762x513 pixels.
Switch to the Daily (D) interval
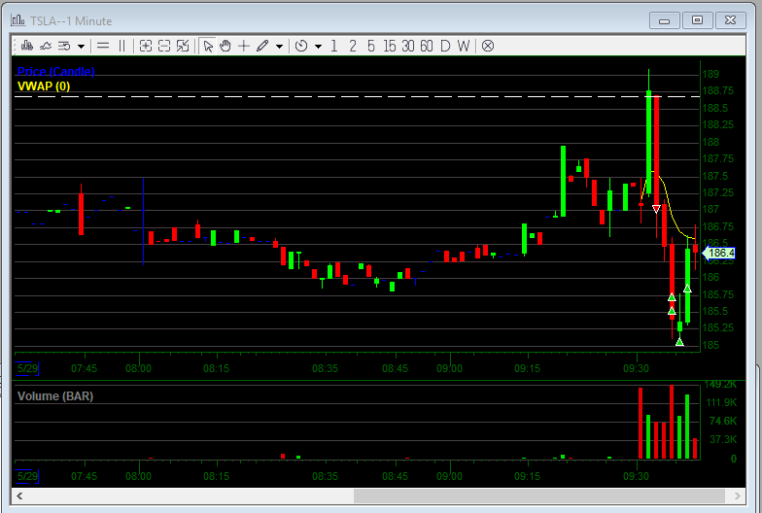pyautogui.click(x=445, y=46)
